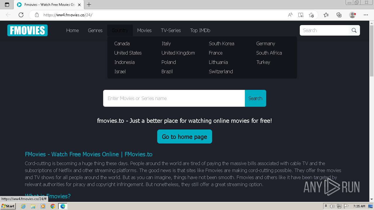
Task: Select Lithuania country
Action: pyautogui.click(x=218, y=62)
